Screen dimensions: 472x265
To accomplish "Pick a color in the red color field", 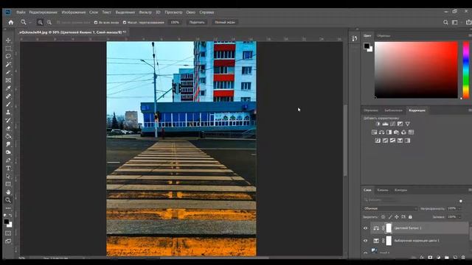I will click(416, 70).
